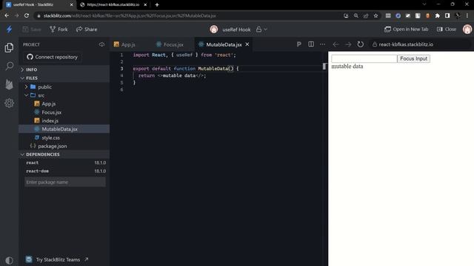Screen dimensions: 474x266
Task: Click the user profile avatar
Action: [x=467, y=30]
